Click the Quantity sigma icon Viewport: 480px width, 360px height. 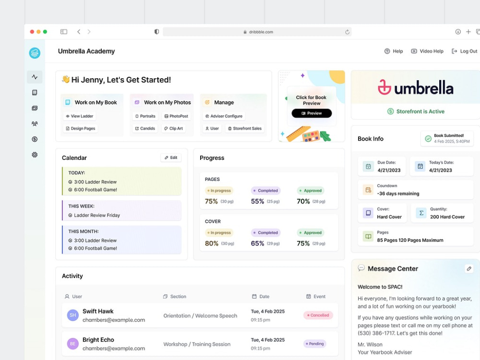421,213
